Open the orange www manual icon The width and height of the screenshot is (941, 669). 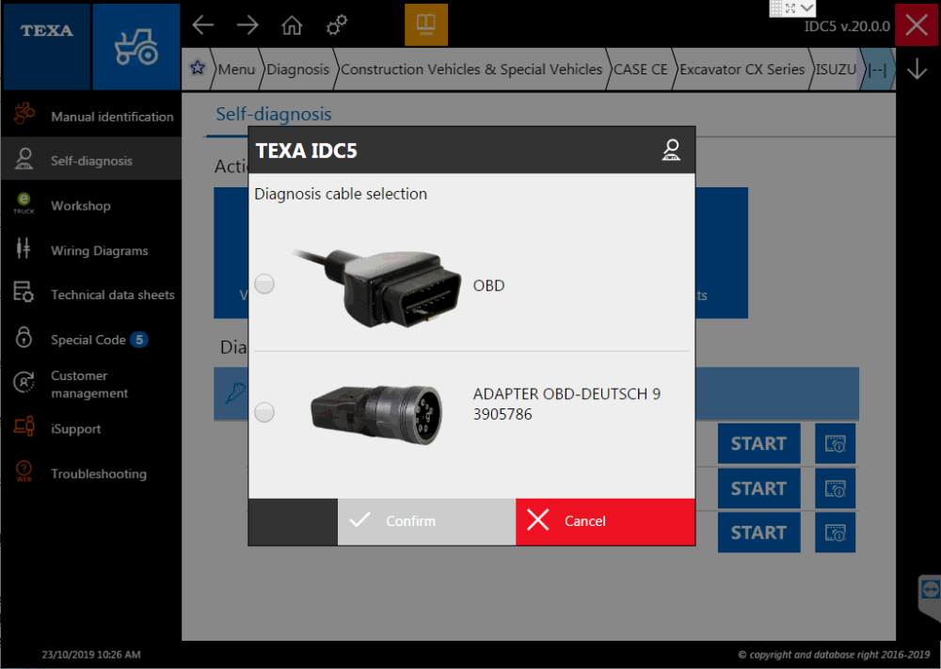(x=426, y=24)
